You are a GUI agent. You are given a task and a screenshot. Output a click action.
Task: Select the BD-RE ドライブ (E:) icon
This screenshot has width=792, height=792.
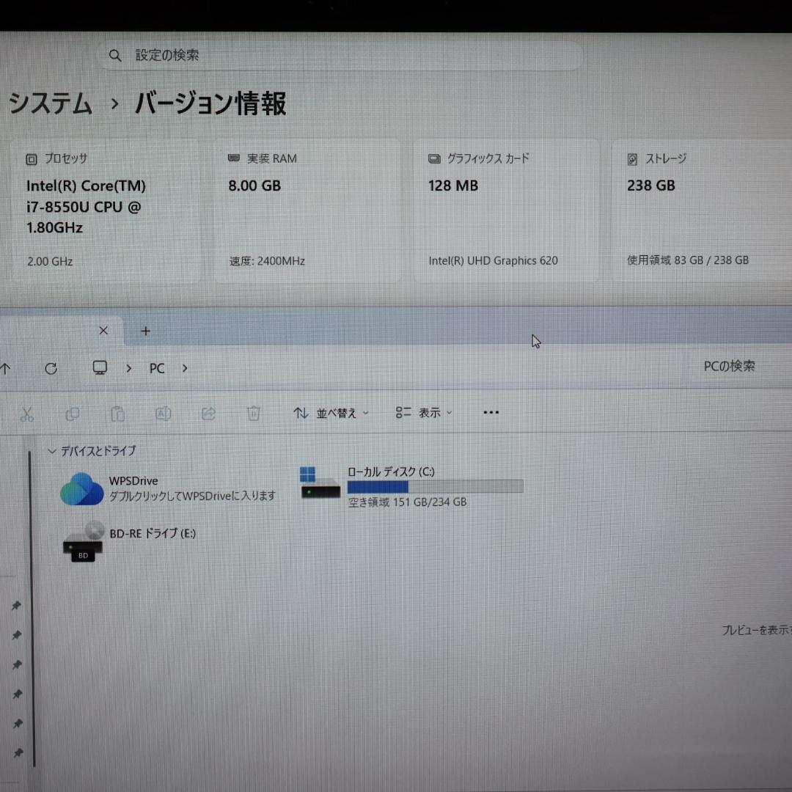(x=84, y=541)
